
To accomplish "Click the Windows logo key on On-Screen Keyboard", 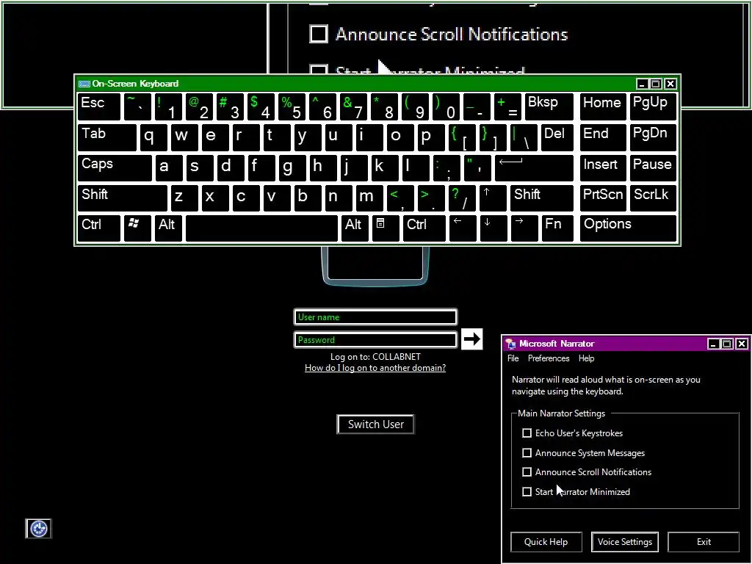I will tap(137, 228).
